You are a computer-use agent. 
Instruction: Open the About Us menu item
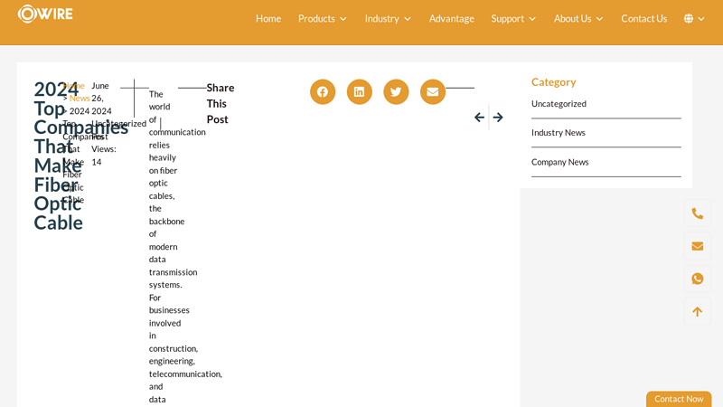coord(573,18)
